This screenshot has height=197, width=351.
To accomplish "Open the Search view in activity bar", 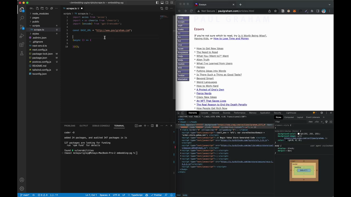I will 22,18.
